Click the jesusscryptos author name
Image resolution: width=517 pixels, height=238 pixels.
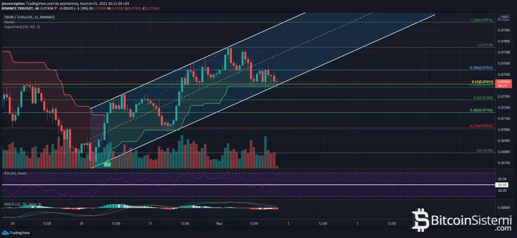(13, 3)
